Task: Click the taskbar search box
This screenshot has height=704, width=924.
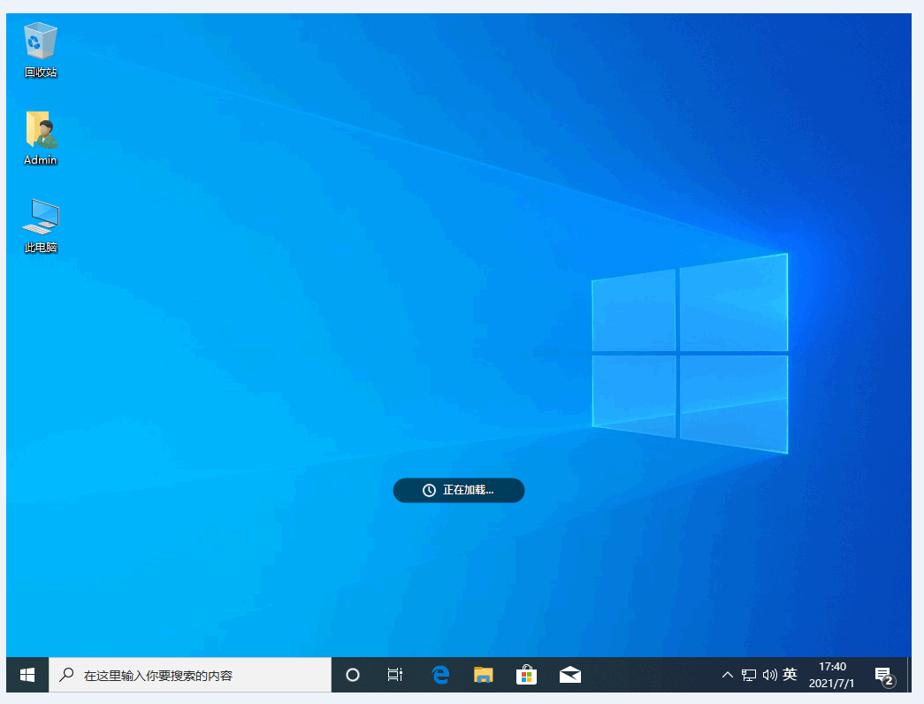Action: pyautogui.click(x=190, y=675)
